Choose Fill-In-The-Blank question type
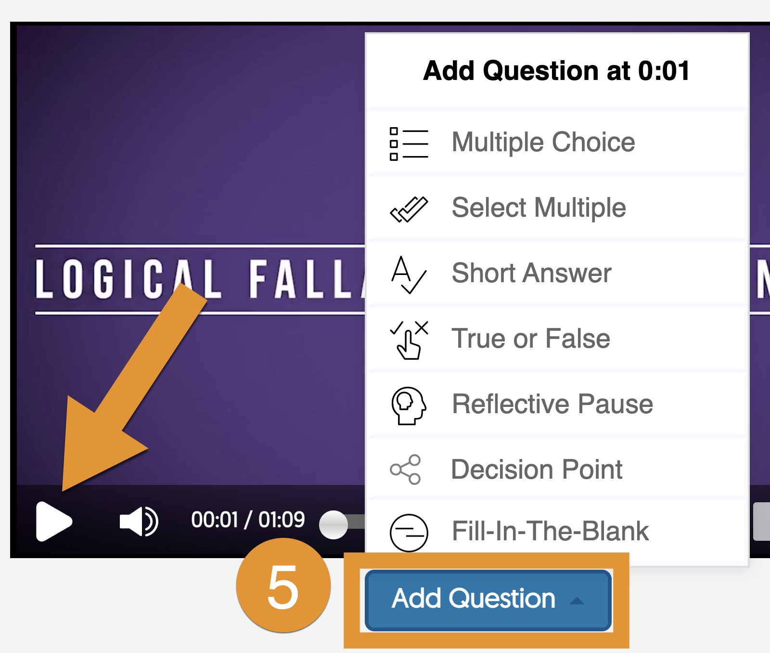The width and height of the screenshot is (770, 653). (550, 531)
